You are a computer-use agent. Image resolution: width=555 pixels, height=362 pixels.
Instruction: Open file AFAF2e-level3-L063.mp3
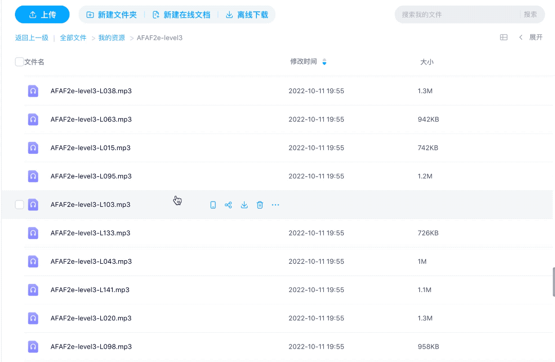click(91, 119)
